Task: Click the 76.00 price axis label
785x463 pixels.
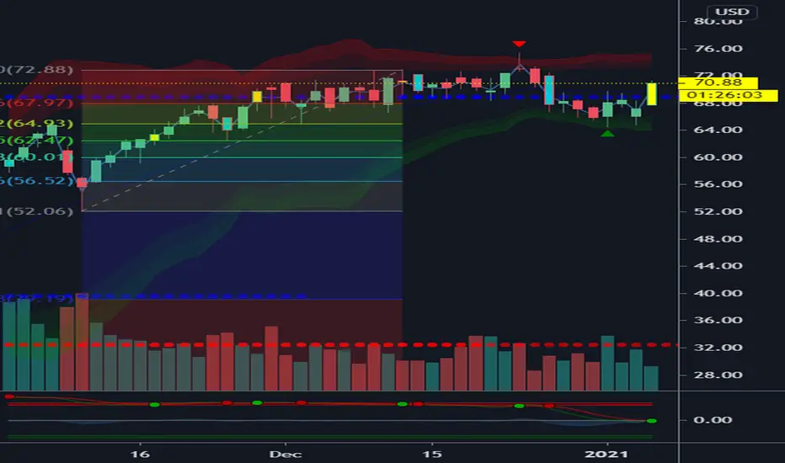Action: point(718,49)
